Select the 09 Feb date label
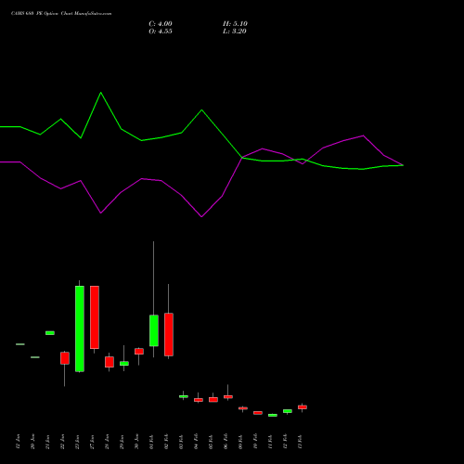 (x=240, y=442)
